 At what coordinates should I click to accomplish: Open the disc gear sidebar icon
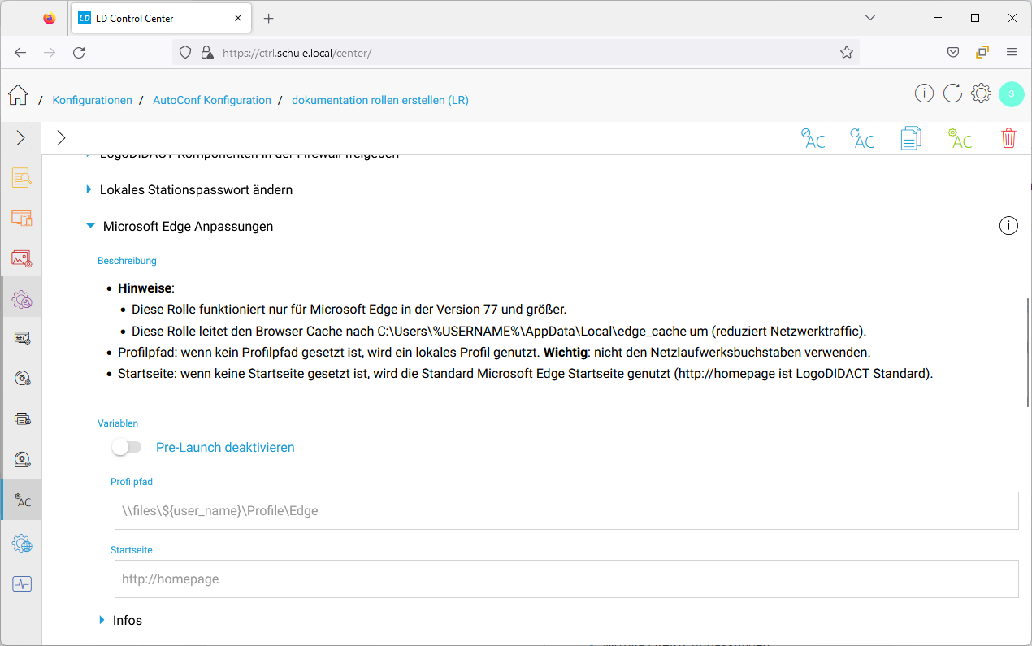22,379
